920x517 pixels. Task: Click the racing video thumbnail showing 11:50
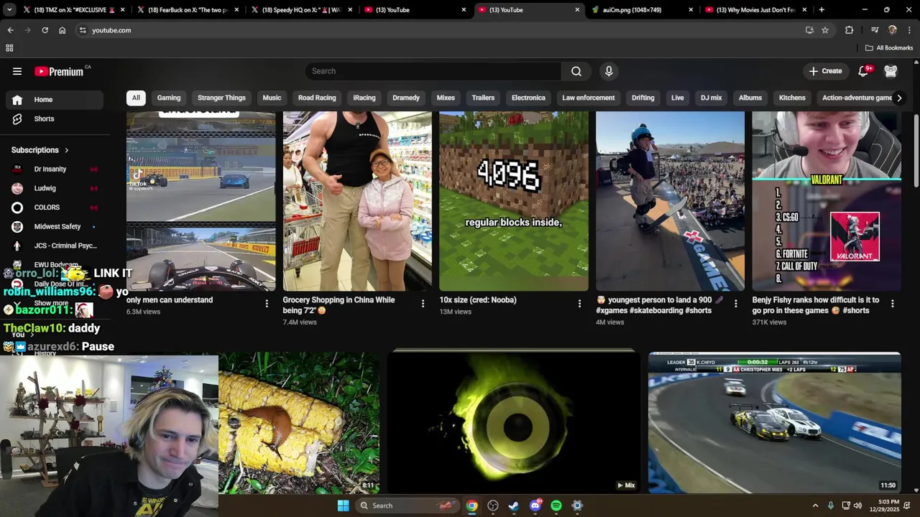774,423
